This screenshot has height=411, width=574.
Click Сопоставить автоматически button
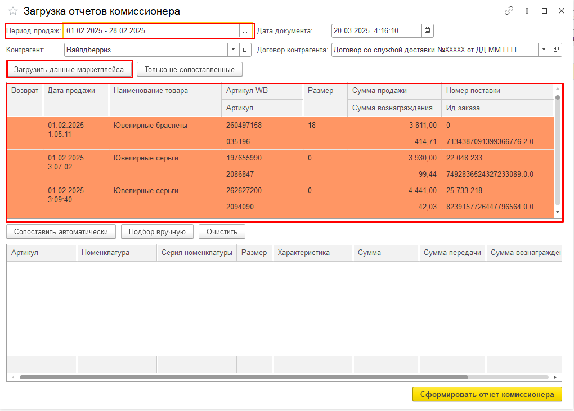click(x=61, y=231)
